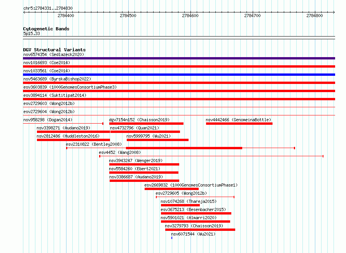The width and height of the screenshot is (346, 253).
Task: Open esv3603839 (1000GenomesConsortiumPhase3) entry
Action: [70, 87]
